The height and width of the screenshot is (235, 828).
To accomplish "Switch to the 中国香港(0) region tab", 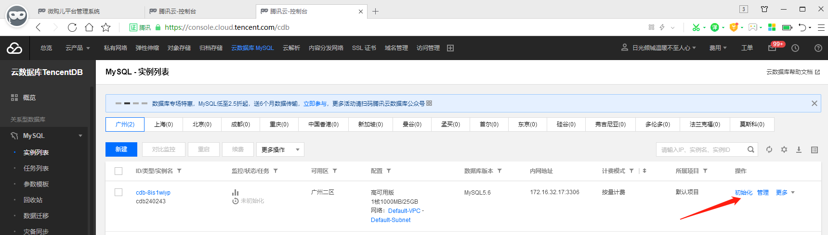I will [323, 124].
